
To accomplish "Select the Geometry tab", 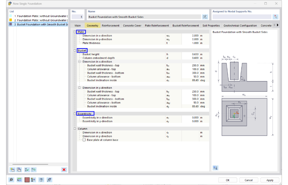I will click(x=92, y=25).
